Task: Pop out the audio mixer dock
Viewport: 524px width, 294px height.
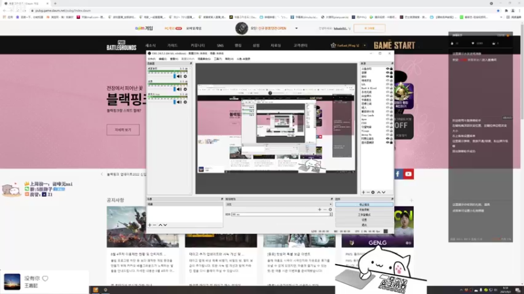Action: click(191, 63)
